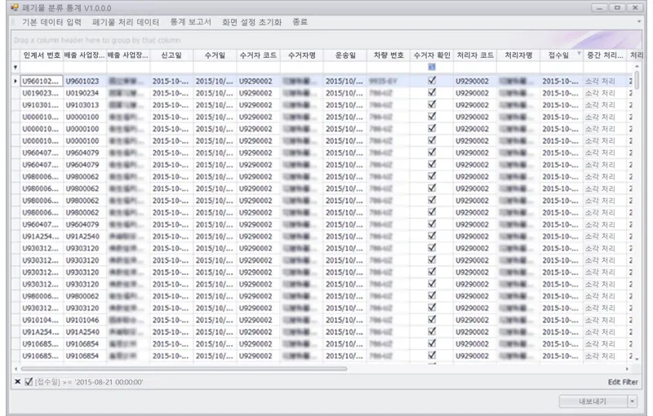Disable the [접수일] filter checkbox
653x416 pixels.
click(x=29, y=382)
